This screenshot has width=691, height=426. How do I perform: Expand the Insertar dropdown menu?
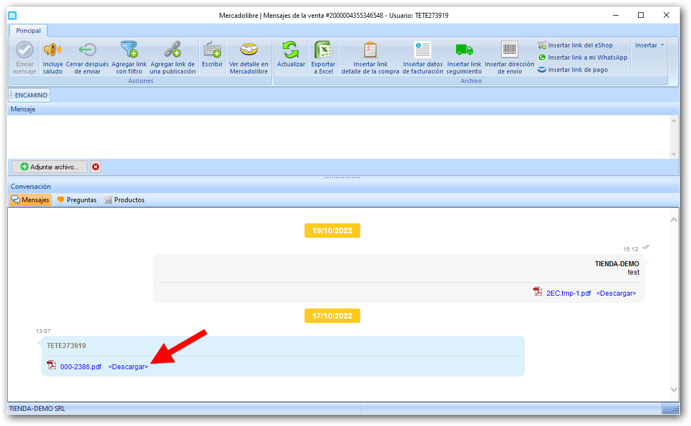[x=650, y=45]
